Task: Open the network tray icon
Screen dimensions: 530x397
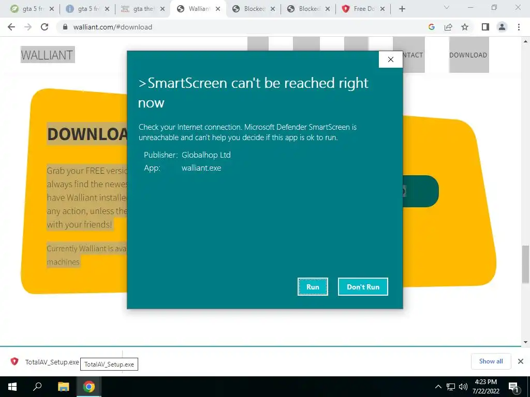Action: pyautogui.click(x=451, y=387)
